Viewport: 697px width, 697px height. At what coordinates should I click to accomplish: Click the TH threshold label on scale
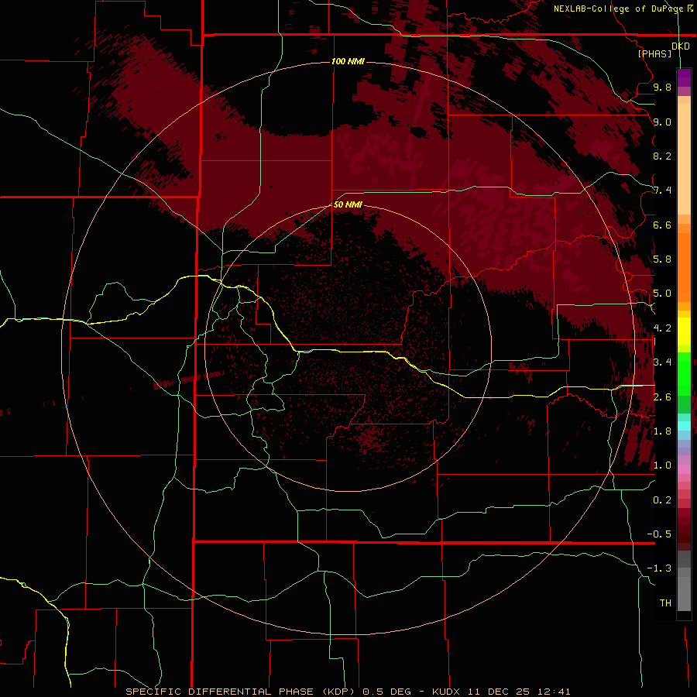tap(665, 603)
